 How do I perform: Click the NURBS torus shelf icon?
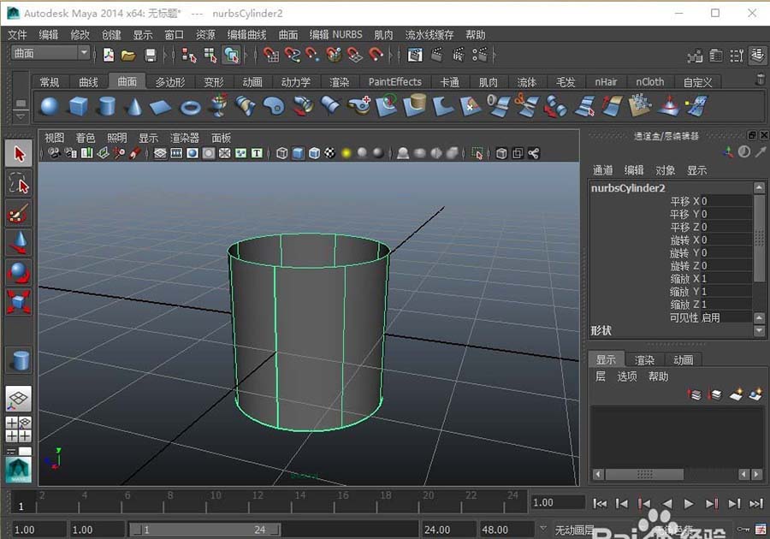[x=190, y=106]
